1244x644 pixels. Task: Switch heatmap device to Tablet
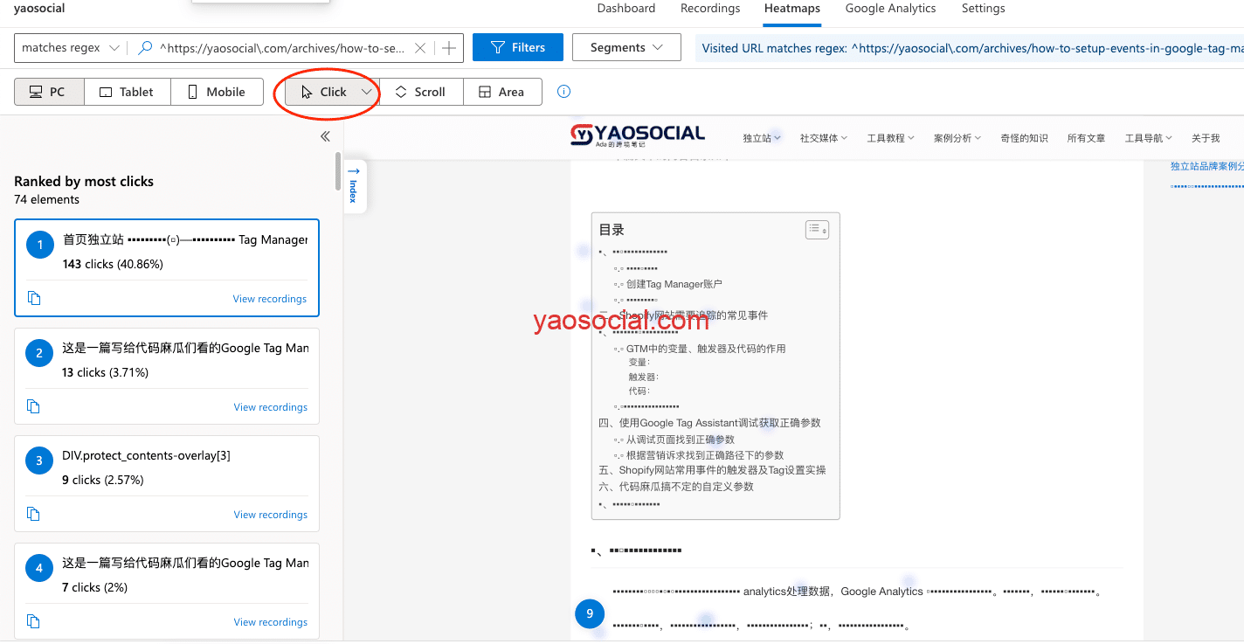pyautogui.click(x=127, y=92)
